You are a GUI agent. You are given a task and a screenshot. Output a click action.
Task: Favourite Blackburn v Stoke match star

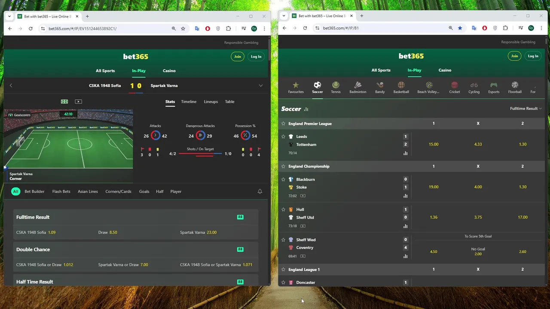pyautogui.click(x=283, y=179)
